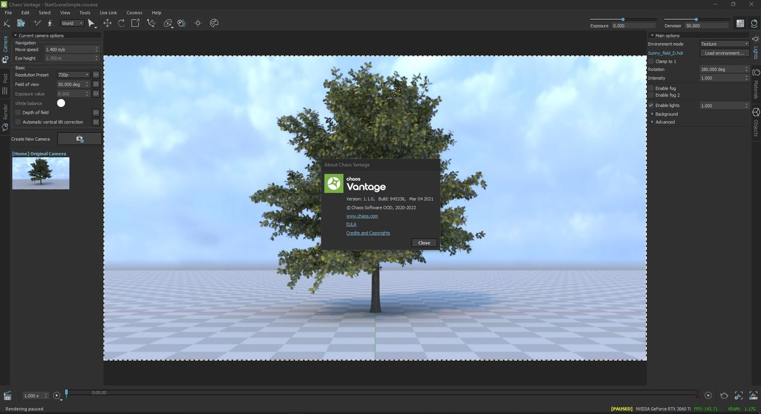Uncheck the Enable lights checkbox

click(651, 105)
